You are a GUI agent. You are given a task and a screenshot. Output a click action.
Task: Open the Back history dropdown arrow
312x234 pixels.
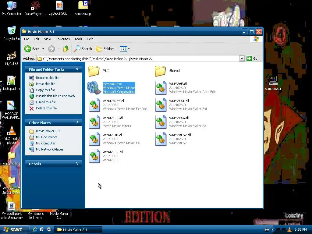[43, 49]
